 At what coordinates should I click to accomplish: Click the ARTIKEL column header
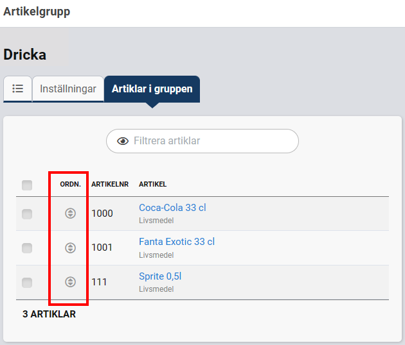coord(153,185)
